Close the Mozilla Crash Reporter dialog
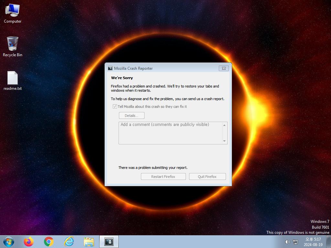This screenshot has height=248, width=331. pos(224,68)
